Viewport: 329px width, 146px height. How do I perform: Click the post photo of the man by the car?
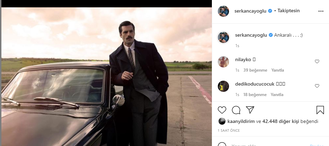(x=106, y=77)
